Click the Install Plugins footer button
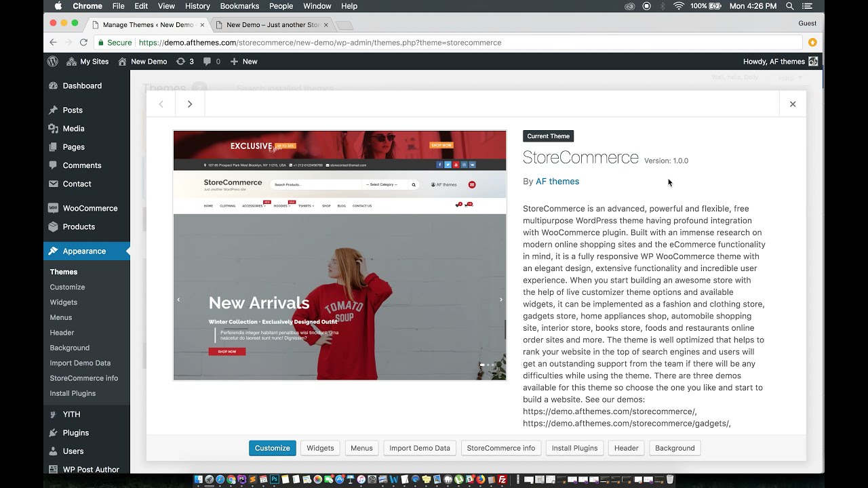The image size is (868, 488). point(574,448)
